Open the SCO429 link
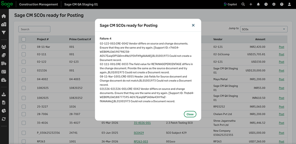This screenshot has height=144, width=296. [x=139, y=133]
